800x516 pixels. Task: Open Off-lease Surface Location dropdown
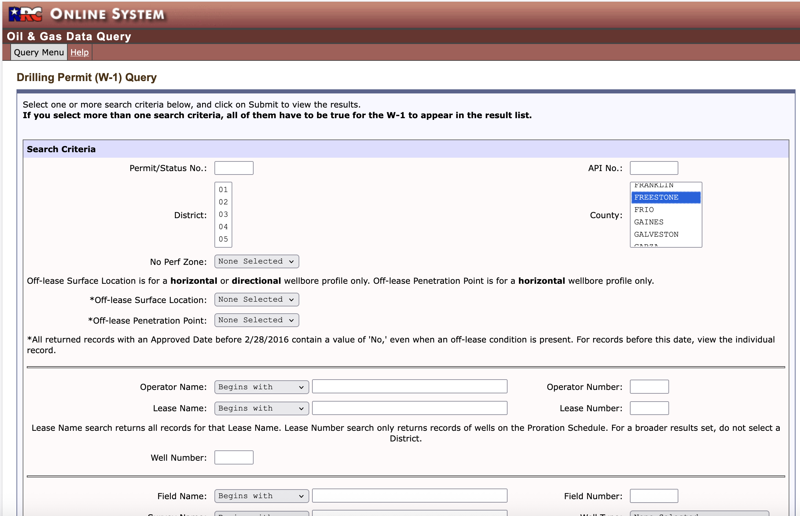click(x=256, y=300)
